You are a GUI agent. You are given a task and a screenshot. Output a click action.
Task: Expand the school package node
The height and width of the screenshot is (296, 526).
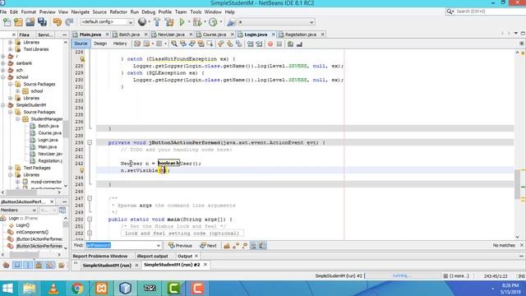pyautogui.click(x=18, y=91)
